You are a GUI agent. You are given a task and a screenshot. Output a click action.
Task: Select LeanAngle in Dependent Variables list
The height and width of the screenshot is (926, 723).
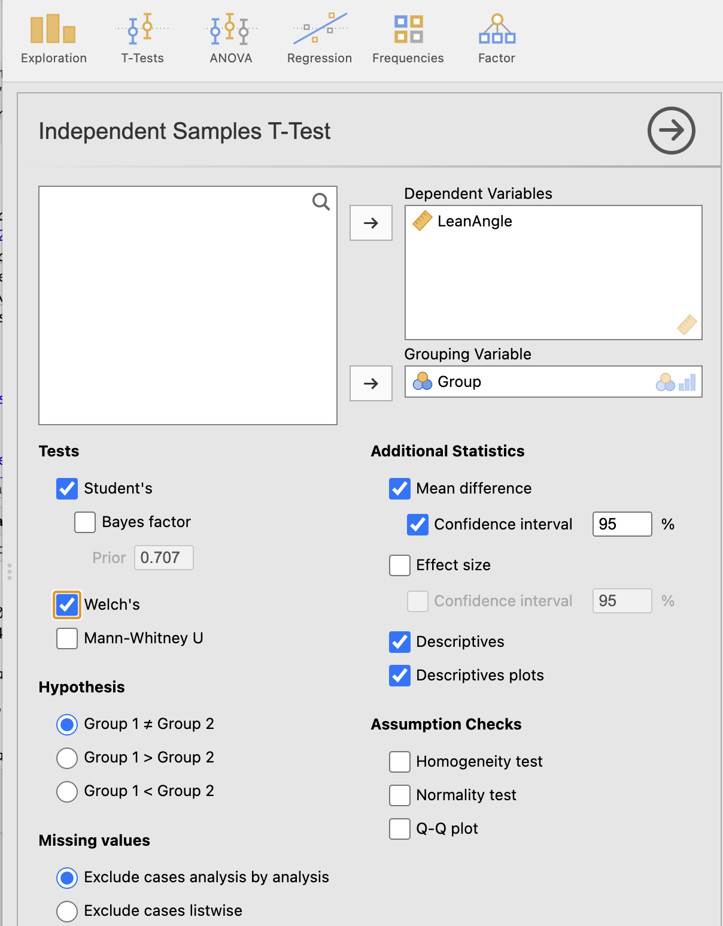(x=474, y=222)
